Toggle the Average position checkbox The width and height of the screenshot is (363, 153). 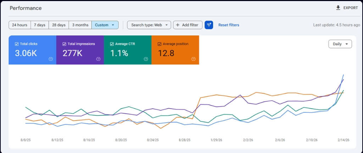160,44
